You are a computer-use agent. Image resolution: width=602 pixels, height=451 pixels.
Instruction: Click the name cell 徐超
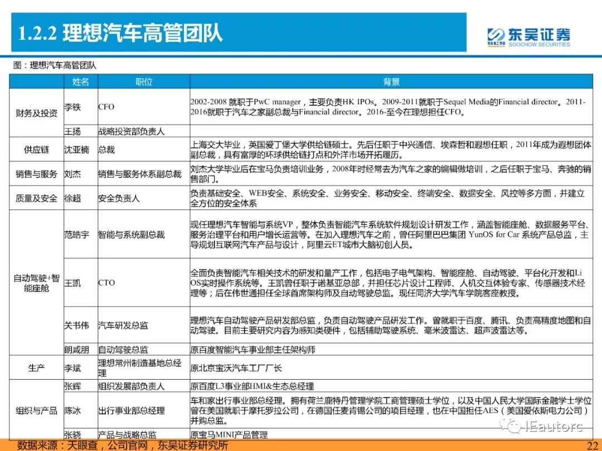click(81, 198)
